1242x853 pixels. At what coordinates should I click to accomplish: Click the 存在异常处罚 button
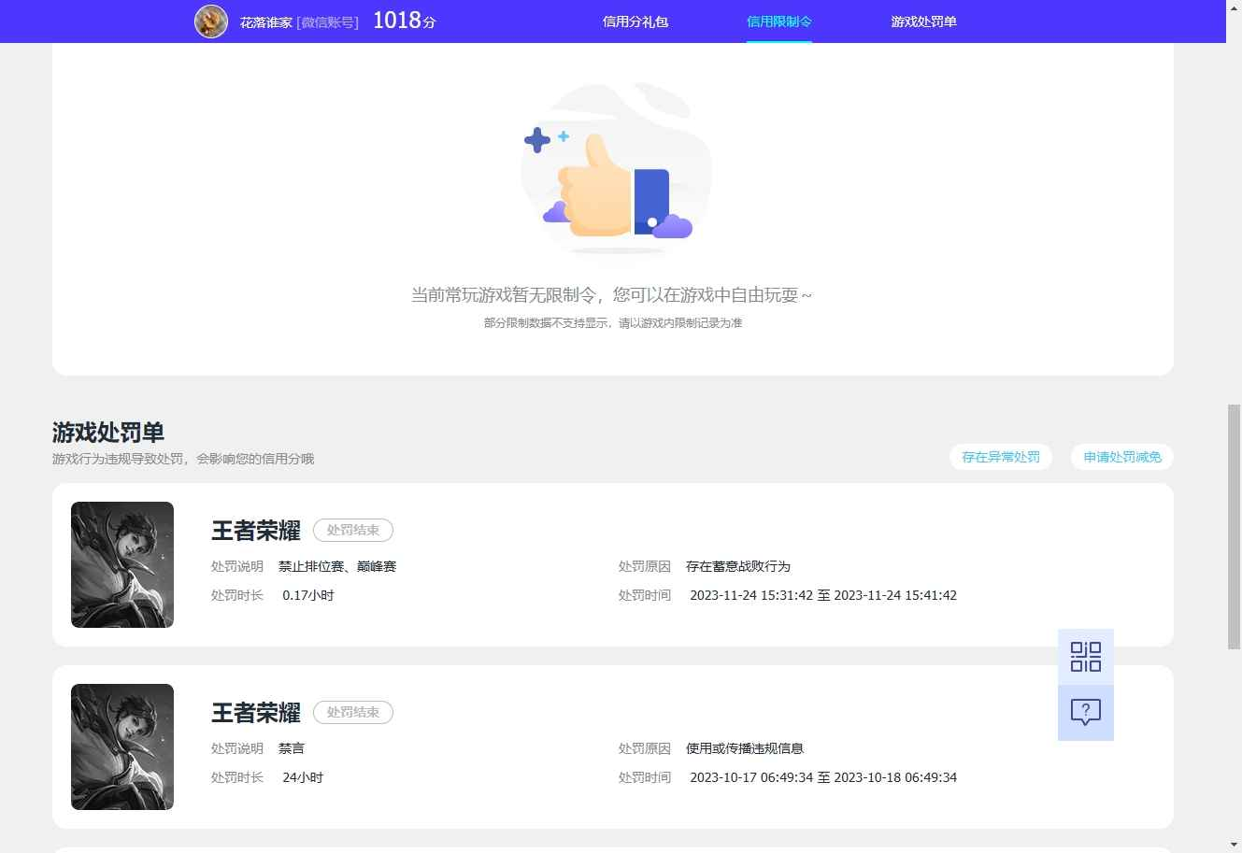click(x=1001, y=457)
